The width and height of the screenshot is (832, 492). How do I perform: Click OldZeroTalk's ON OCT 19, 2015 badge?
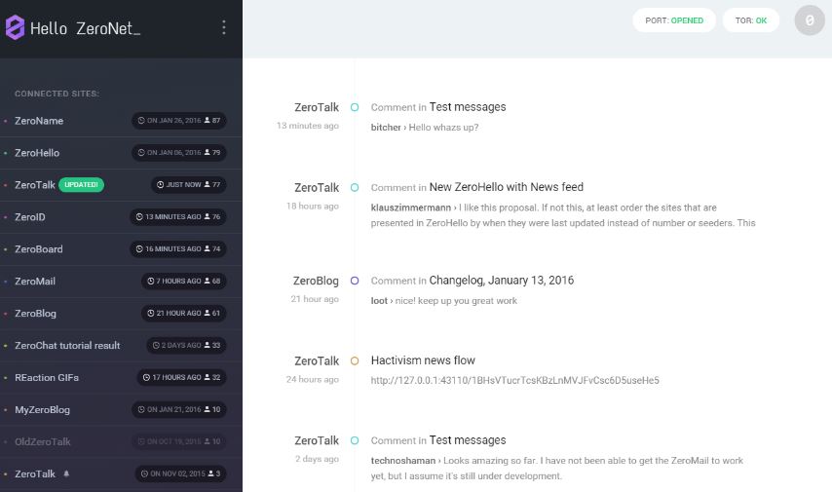pos(179,441)
